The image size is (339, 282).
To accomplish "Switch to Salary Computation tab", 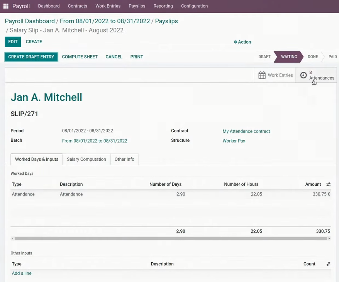I will tap(86, 160).
